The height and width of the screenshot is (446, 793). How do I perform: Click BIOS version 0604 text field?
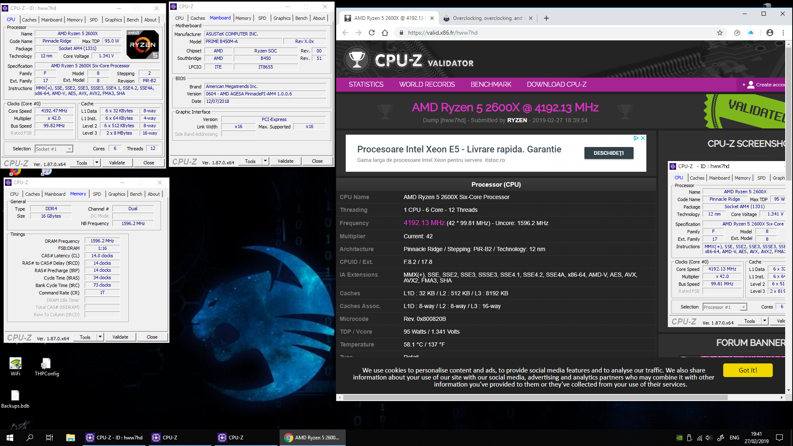pyautogui.click(x=266, y=94)
